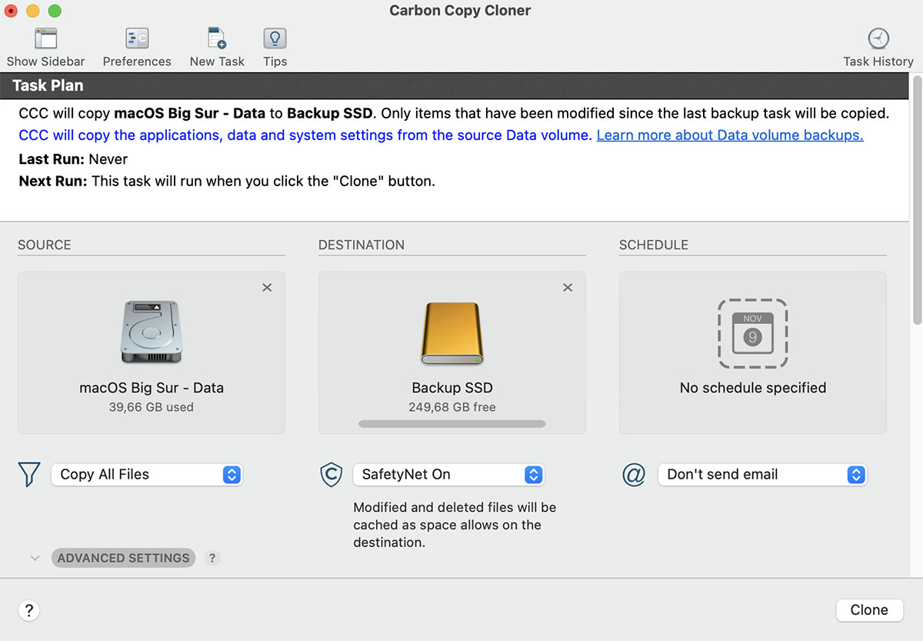Open the Tips lightbulb icon
The image size is (923, 641).
click(275, 38)
